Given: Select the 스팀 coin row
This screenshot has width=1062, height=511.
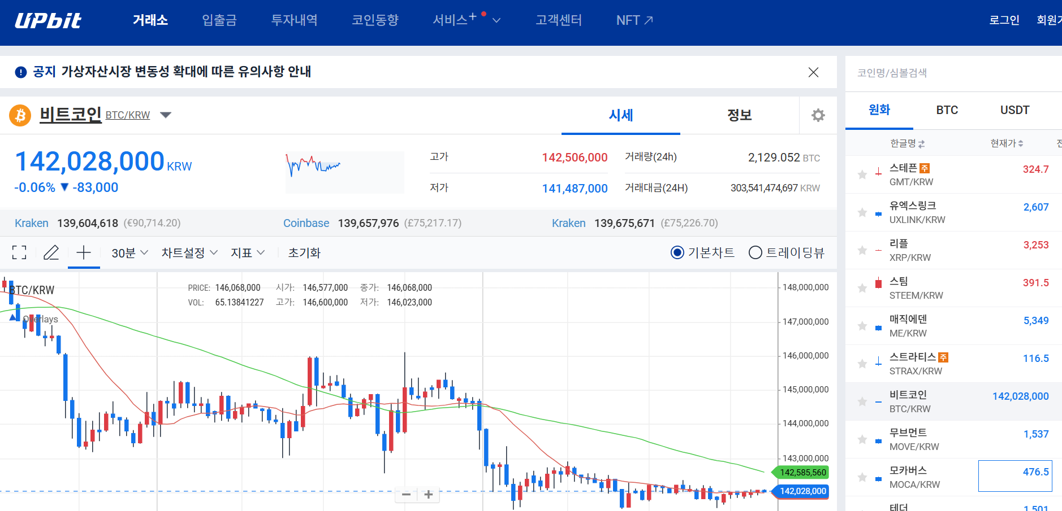Looking at the screenshot, I should [954, 288].
